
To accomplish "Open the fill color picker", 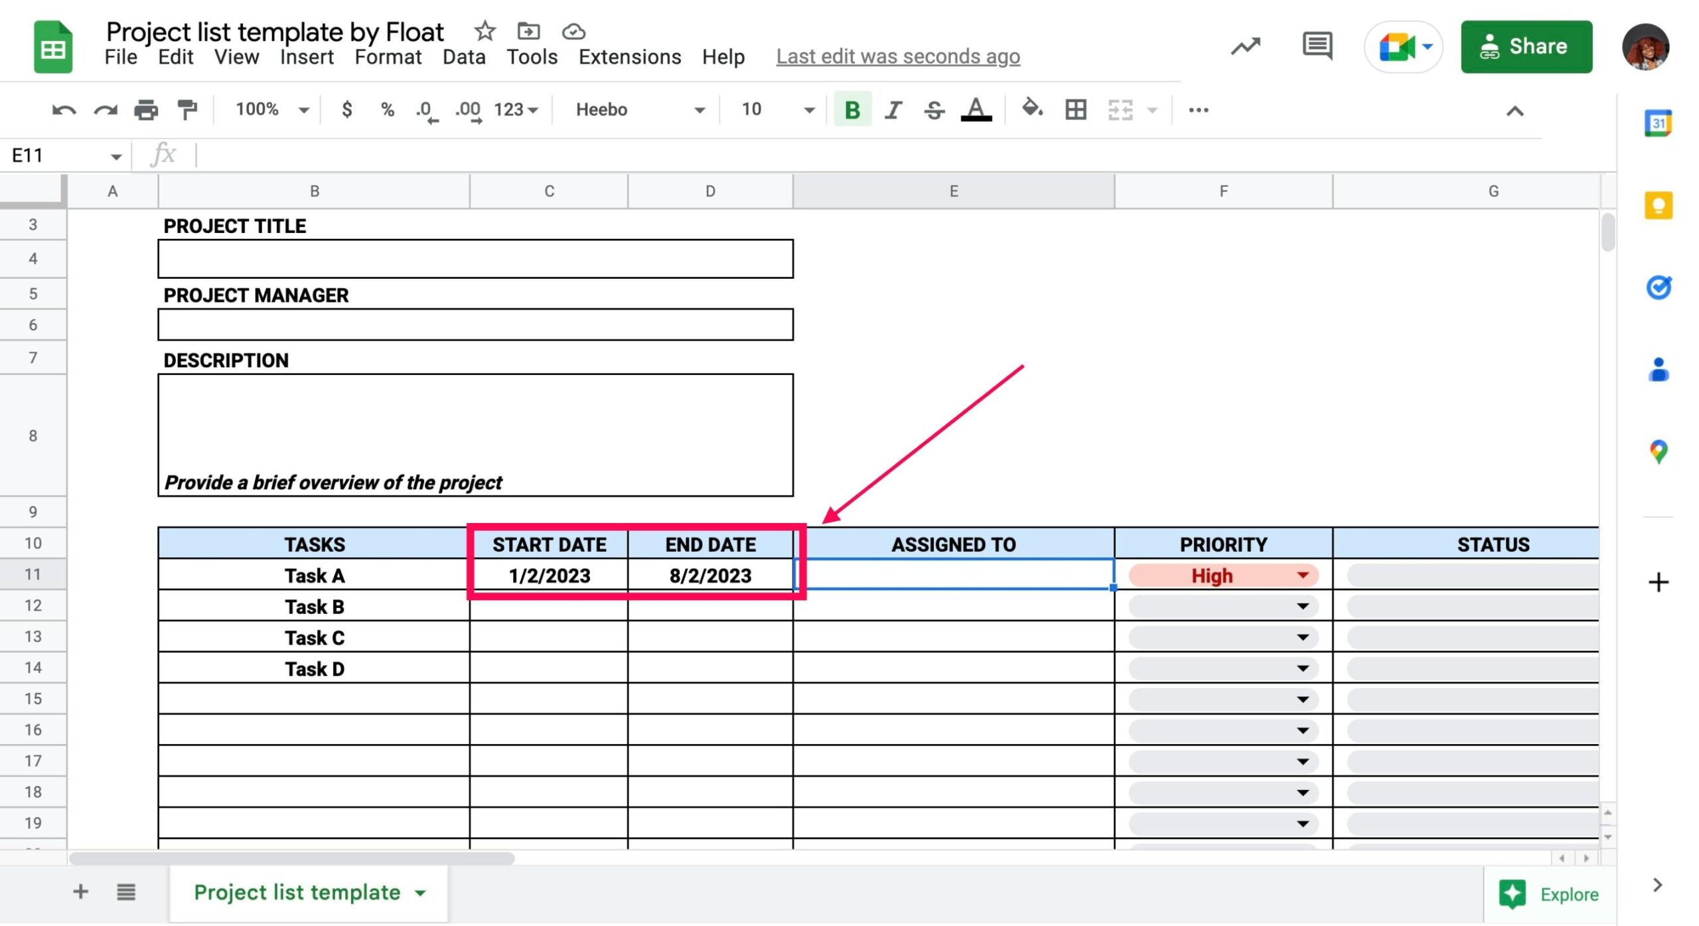I will 1031,108.
